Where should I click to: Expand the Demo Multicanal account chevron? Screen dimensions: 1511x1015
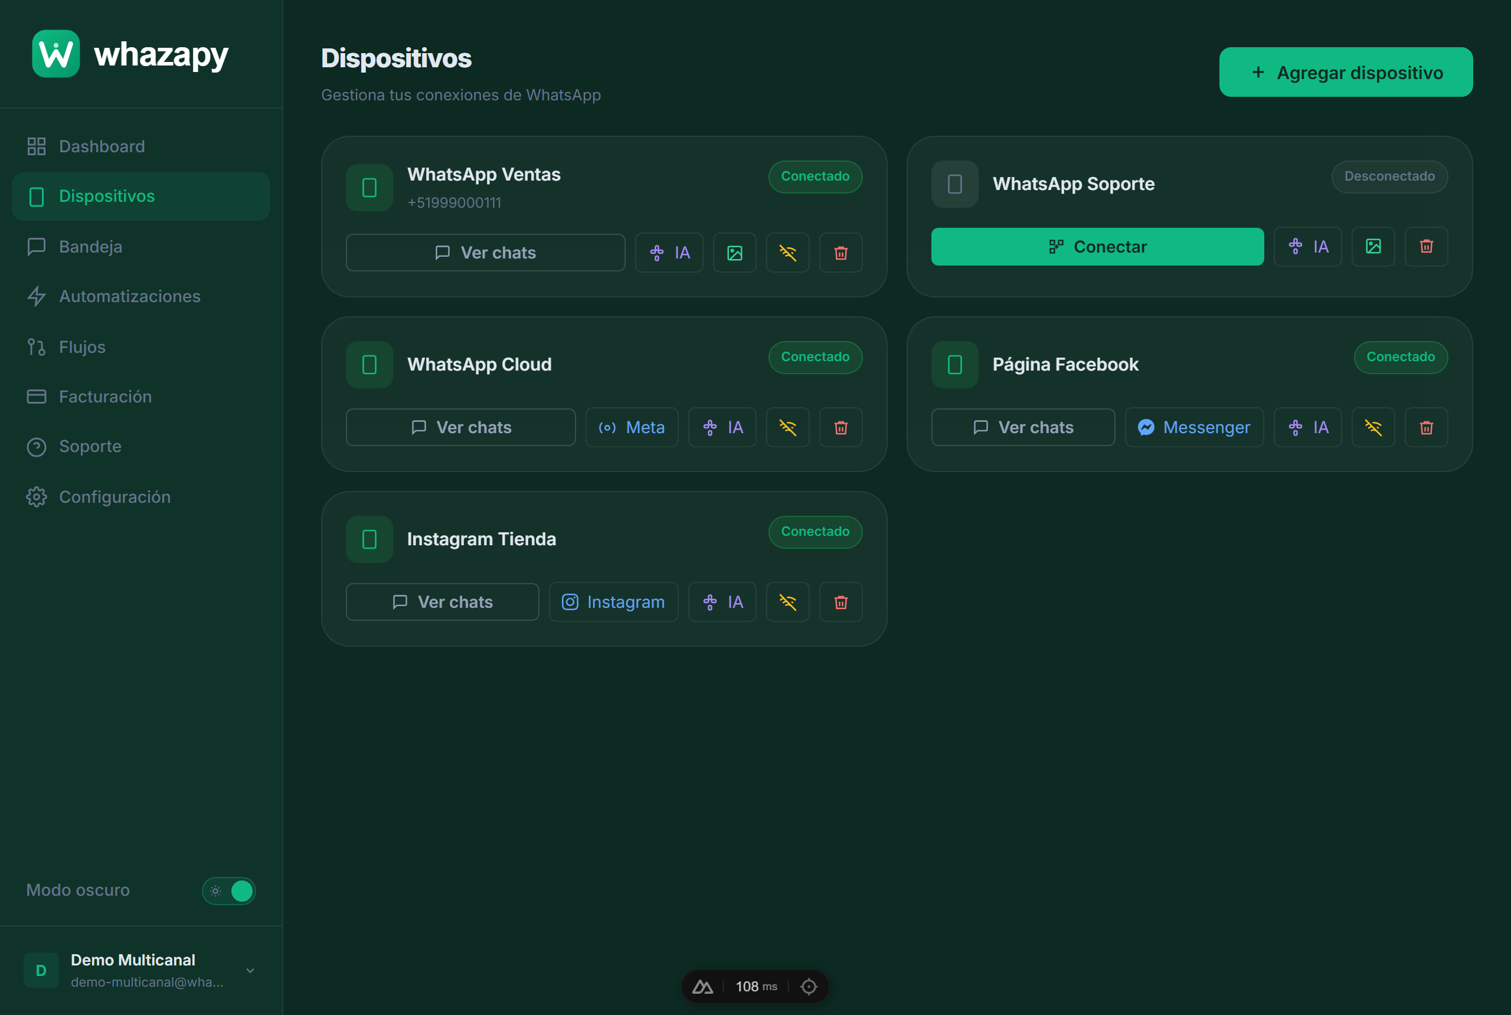pyautogui.click(x=250, y=970)
